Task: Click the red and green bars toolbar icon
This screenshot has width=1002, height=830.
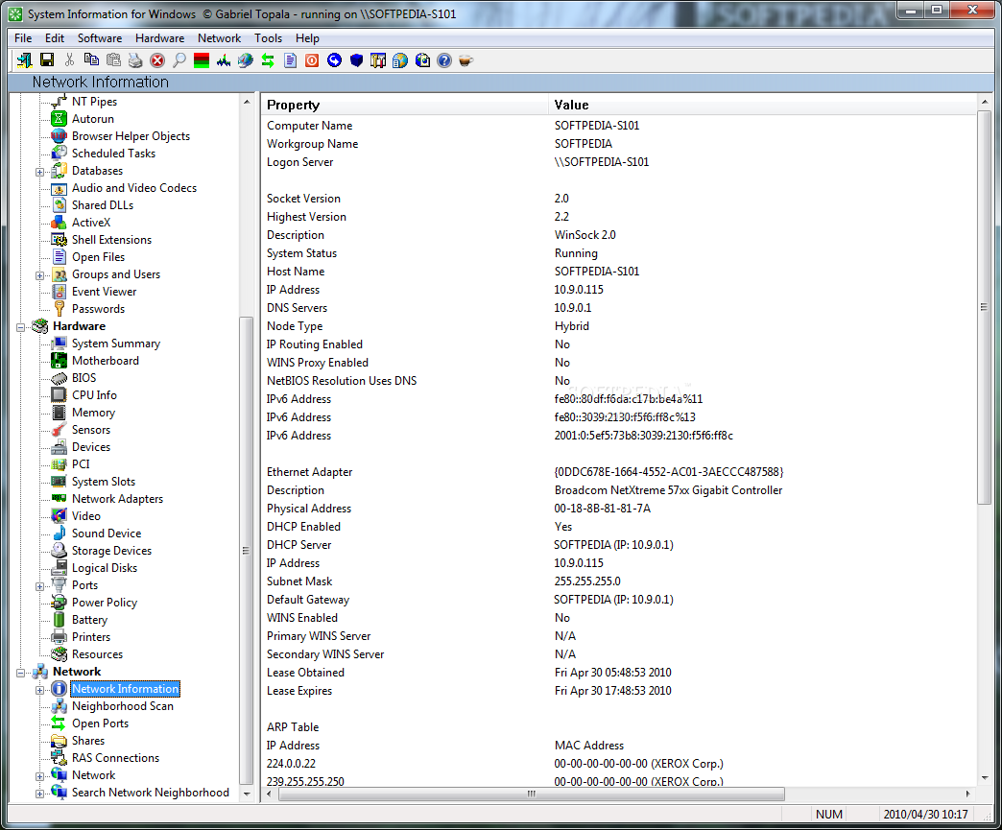Action: pyautogui.click(x=202, y=60)
